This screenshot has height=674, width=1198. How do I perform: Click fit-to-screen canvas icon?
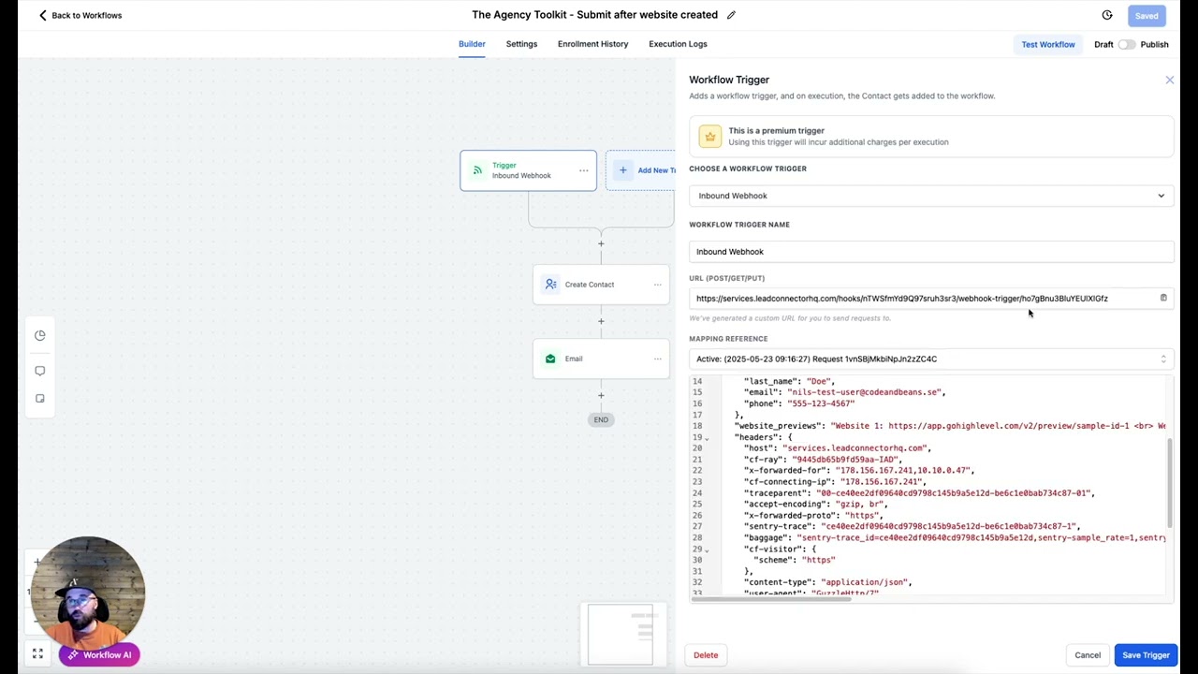37,654
